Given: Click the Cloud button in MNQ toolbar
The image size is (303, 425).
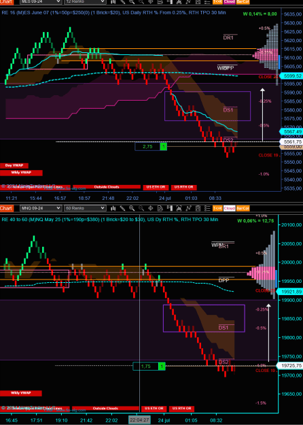Looking at the screenshot, I should pyautogui.click(x=229, y=208).
